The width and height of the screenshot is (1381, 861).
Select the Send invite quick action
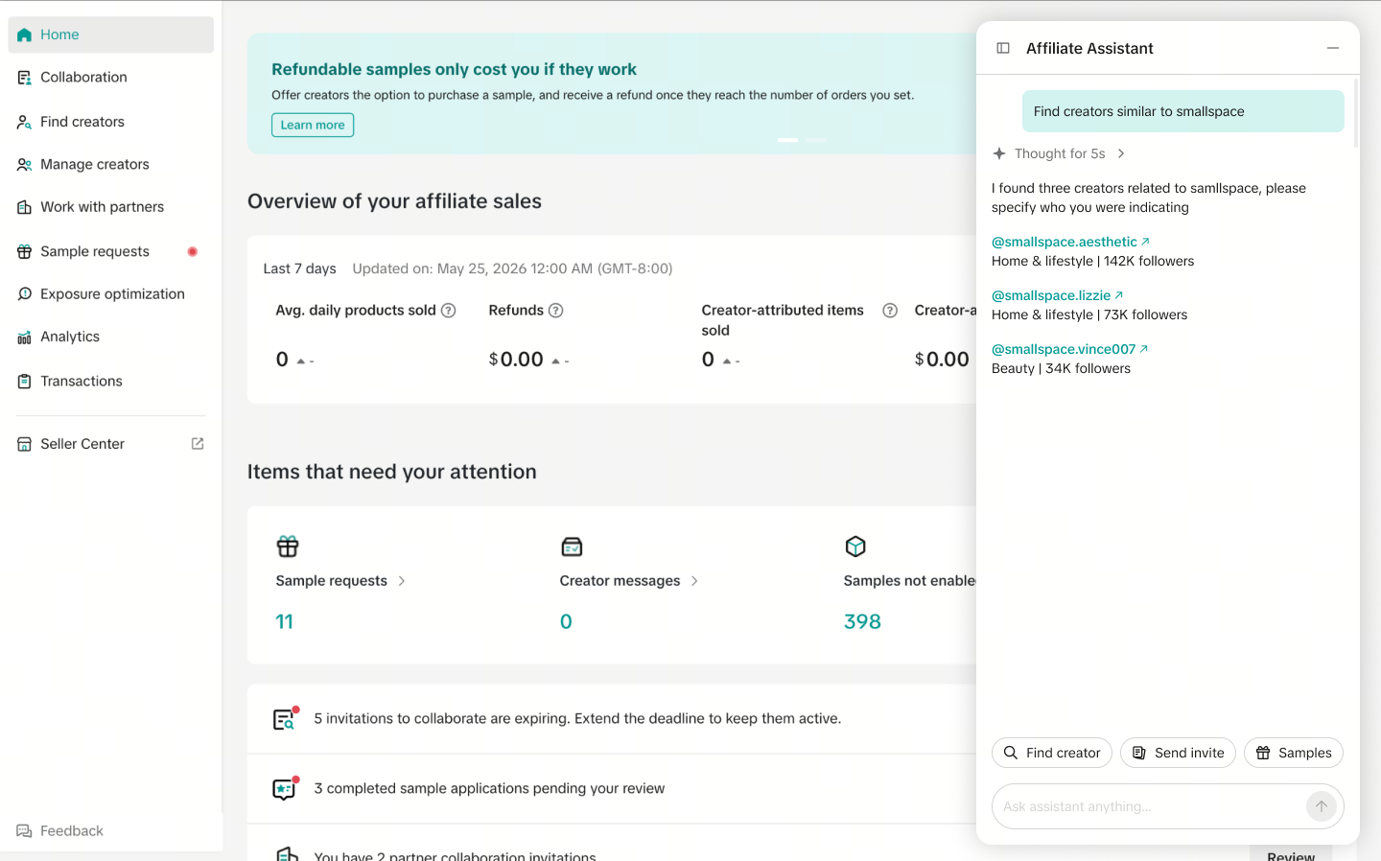(1178, 753)
